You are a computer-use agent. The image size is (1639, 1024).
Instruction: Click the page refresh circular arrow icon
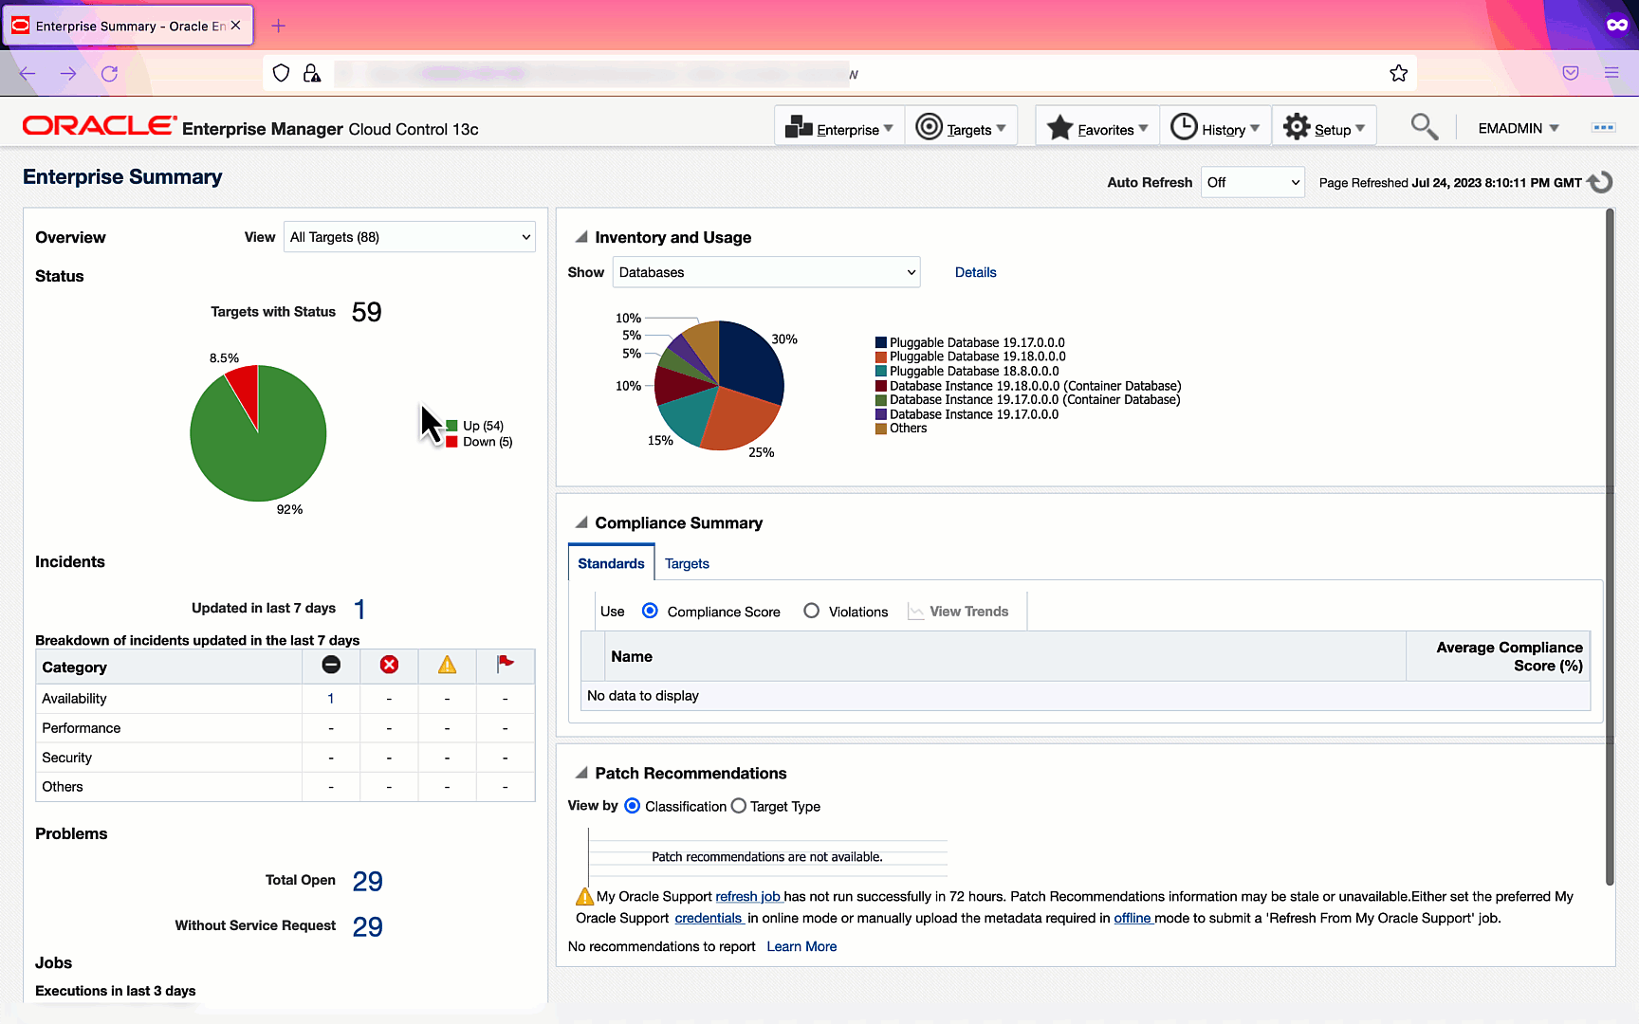(1601, 182)
